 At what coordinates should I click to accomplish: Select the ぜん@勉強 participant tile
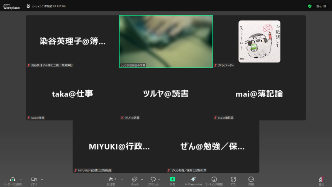coord(212,147)
